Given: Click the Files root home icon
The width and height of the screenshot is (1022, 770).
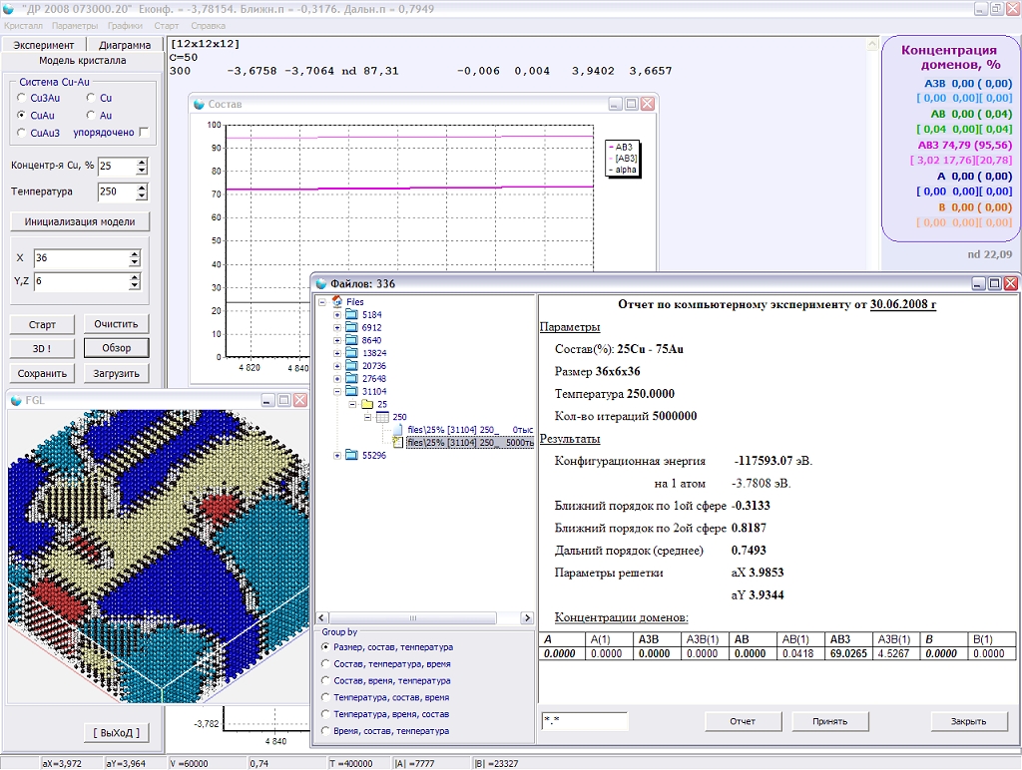Looking at the screenshot, I should coord(337,301).
